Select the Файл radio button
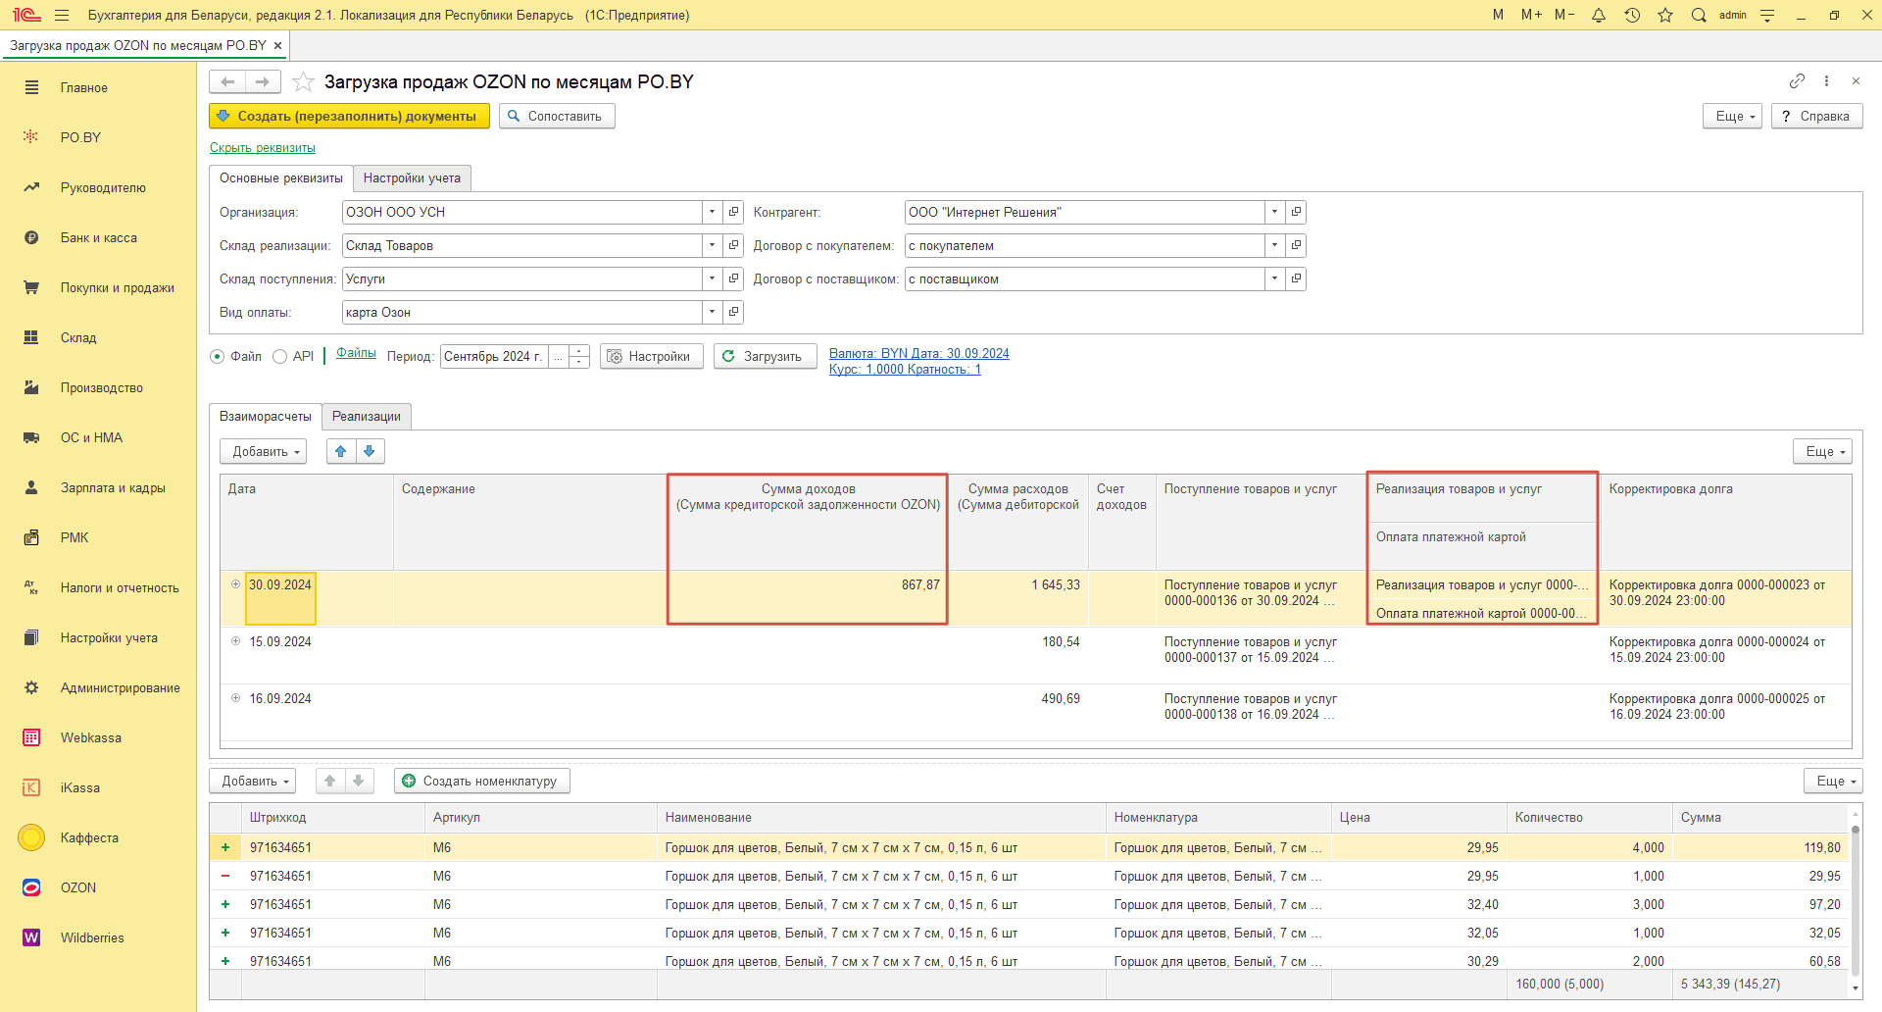The width and height of the screenshot is (1882, 1012). pos(218,357)
